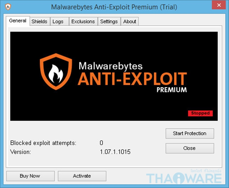Click the version number 1.07.1.1015
This screenshot has width=229, height=188.
115,152
